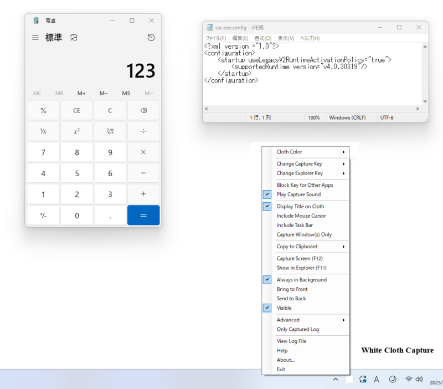
Task: Disable Always in Background option
Action: (301, 280)
